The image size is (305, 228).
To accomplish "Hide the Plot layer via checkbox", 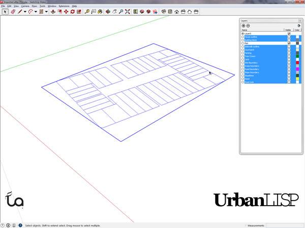I will 289,44.
